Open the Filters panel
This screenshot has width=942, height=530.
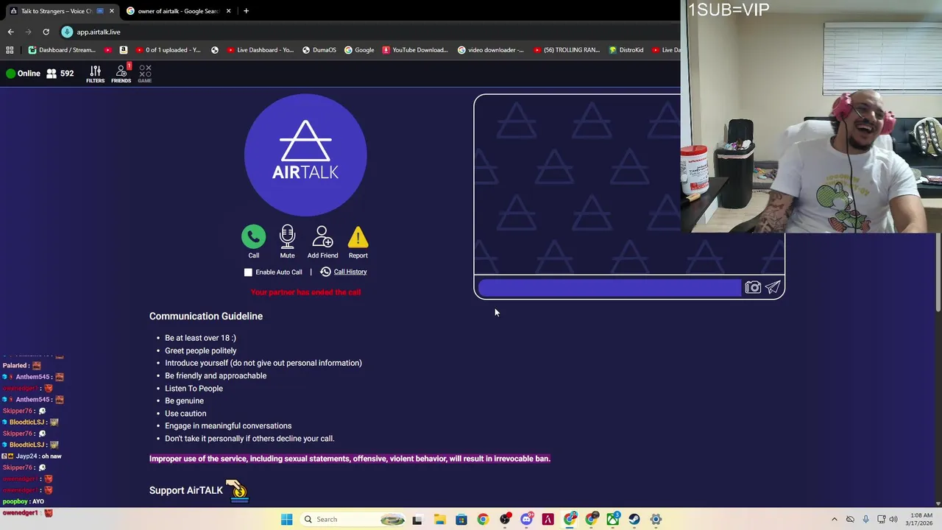click(x=95, y=74)
